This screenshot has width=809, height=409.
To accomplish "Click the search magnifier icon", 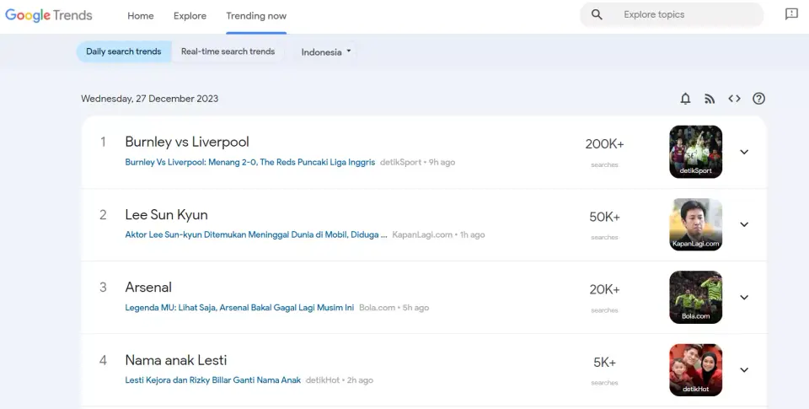I will (x=597, y=14).
